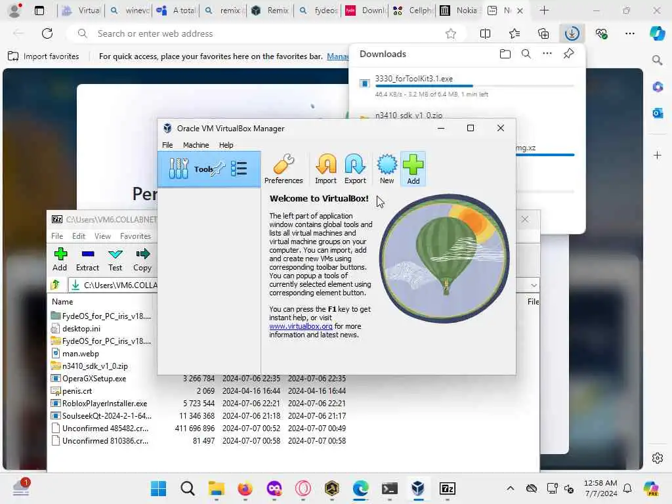672x504 pixels.
Task: Click Extract in 7-Zip toolbar
Action: pyautogui.click(x=87, y=259)
